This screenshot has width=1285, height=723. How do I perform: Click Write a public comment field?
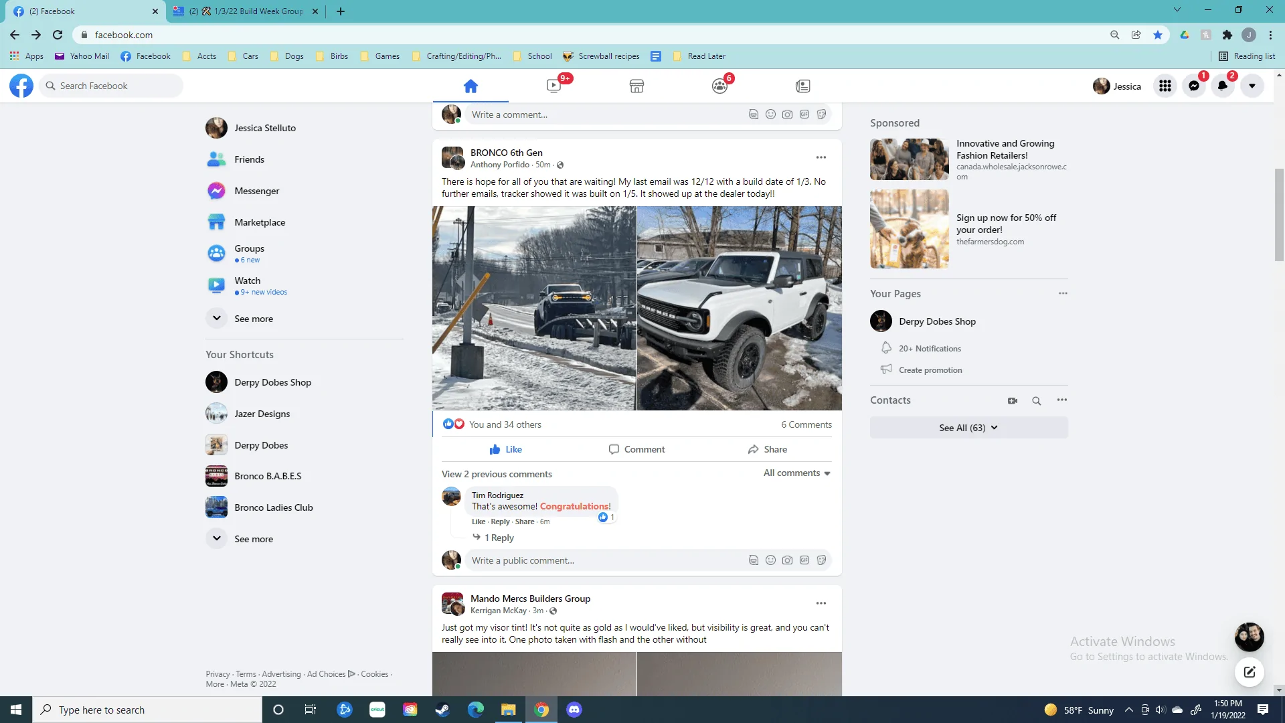[x=606, y=560]
